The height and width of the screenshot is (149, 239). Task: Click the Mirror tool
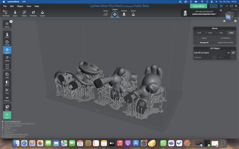pyautogui.click(x=7, y=83)
